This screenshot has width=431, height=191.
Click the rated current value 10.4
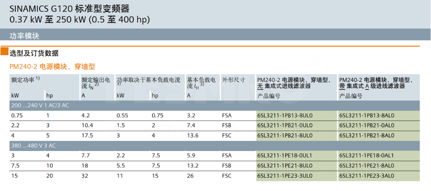tap(87, 125)
